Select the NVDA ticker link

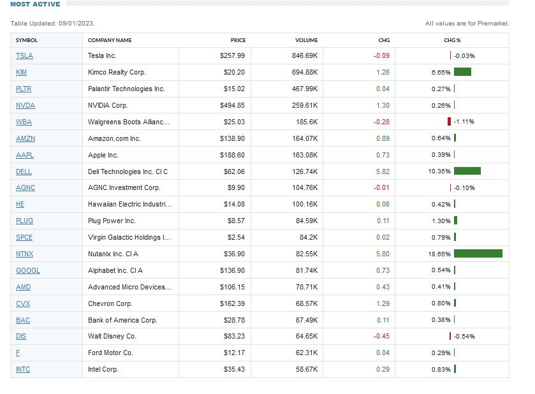click(x=26, y=106)
